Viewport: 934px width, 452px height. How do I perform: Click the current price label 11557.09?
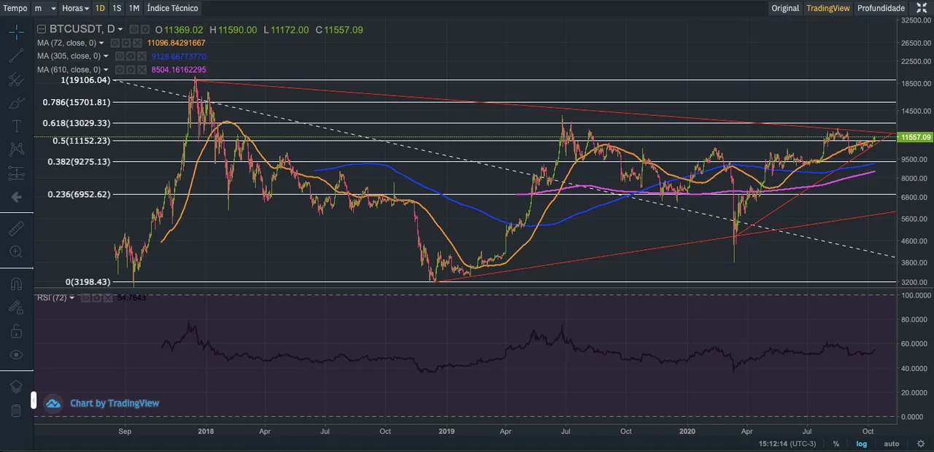(916, 137)
